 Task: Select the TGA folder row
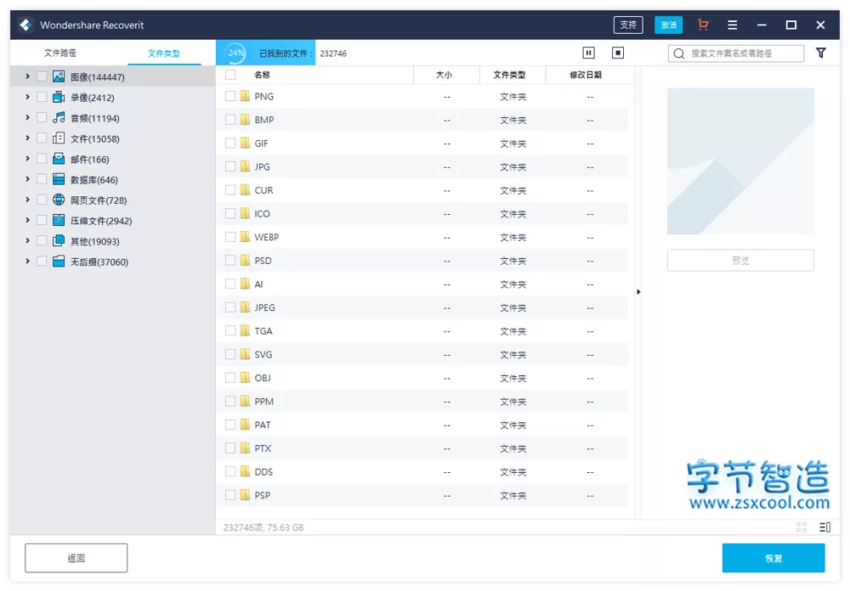(422, 330)
